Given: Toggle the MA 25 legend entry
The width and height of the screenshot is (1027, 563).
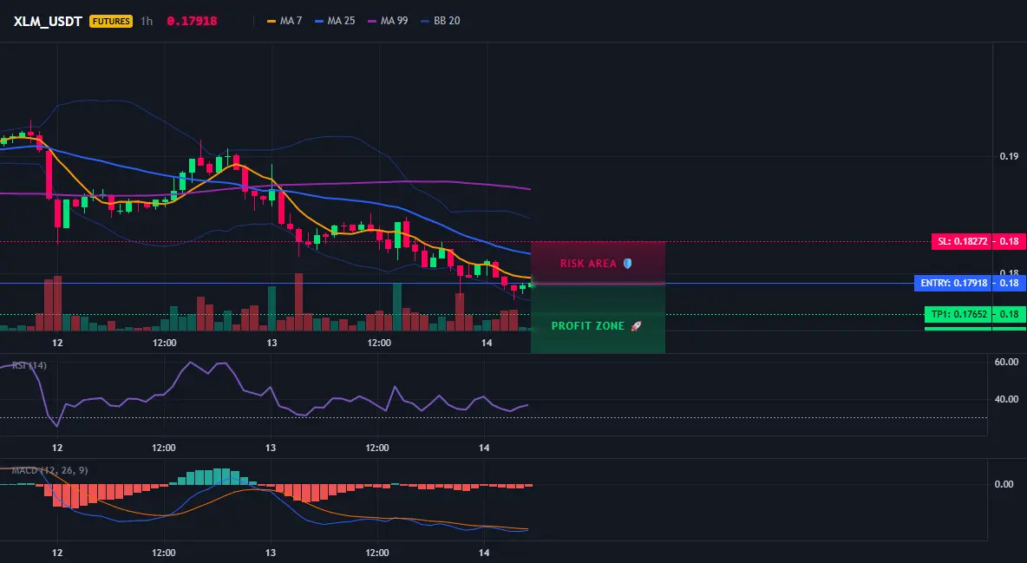Looking at the screenshot, I should [336, 21].
